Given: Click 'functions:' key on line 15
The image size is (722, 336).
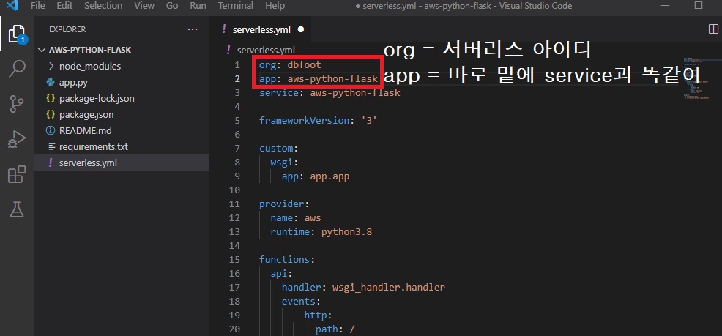Looking at the screenshot, I should (287, 260).
